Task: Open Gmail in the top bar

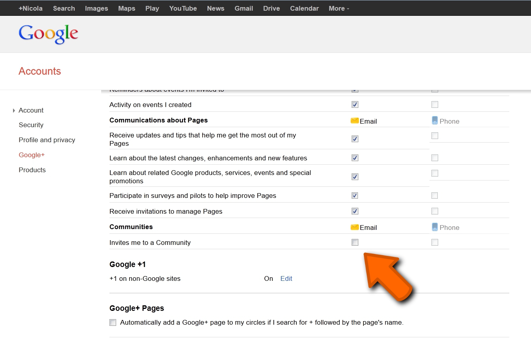Action: [x=244, y=8]
